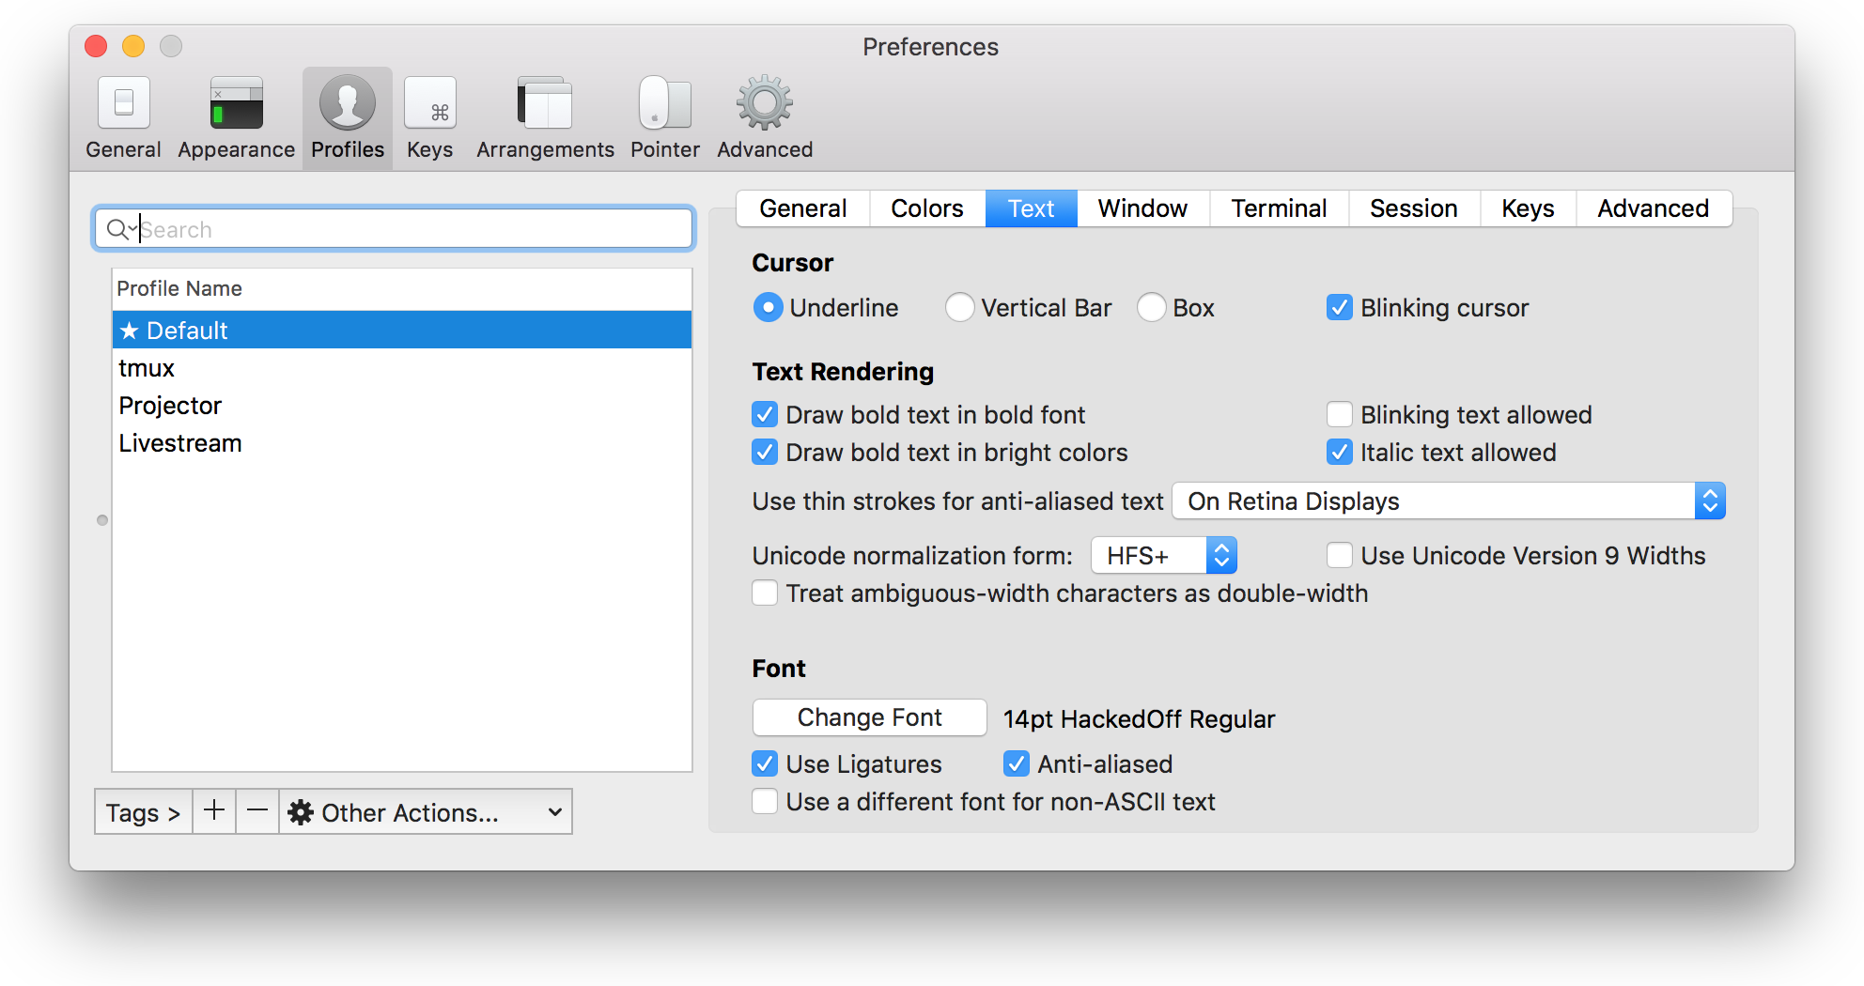Click the profile list splitter handle dot
Viewport: 1864px width, 986px height.
tap(102, 520)
